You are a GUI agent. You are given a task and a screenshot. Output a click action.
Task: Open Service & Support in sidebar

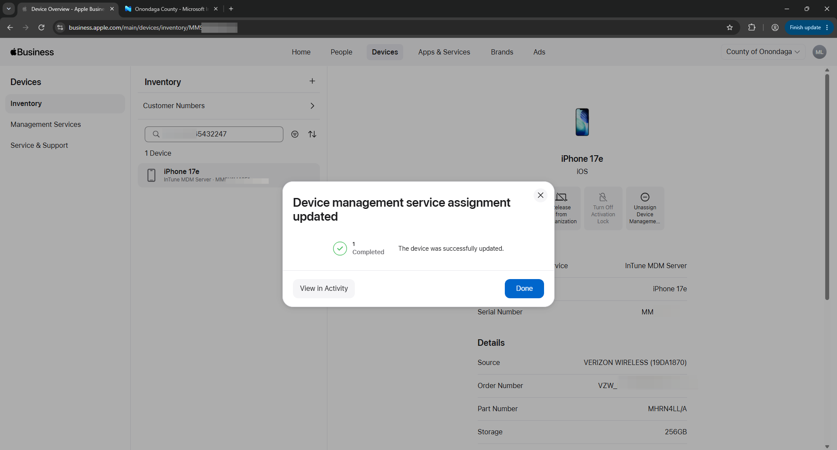(39, 146)
